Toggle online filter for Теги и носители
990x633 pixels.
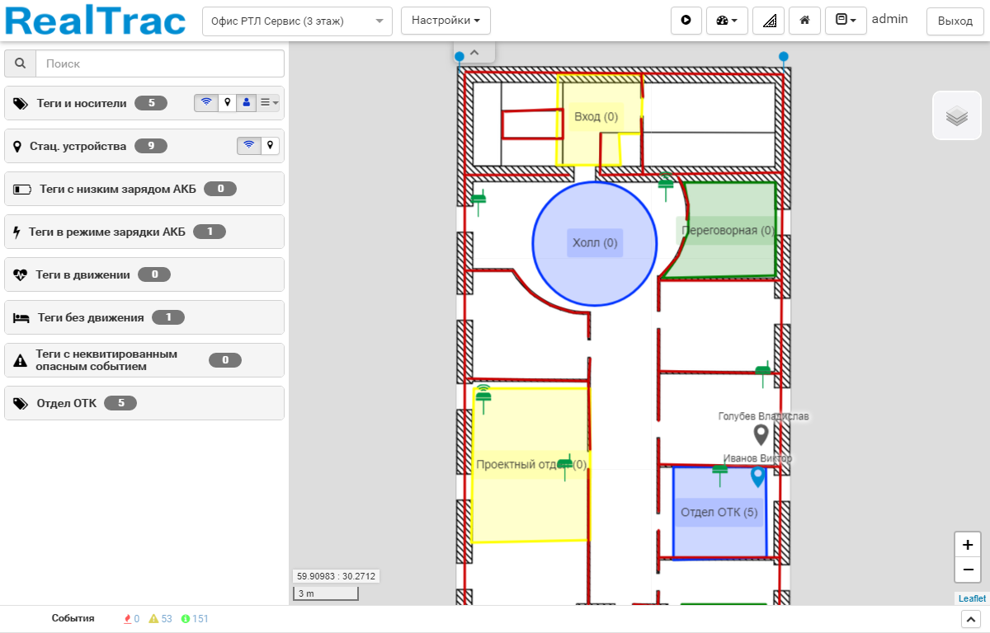206,103
